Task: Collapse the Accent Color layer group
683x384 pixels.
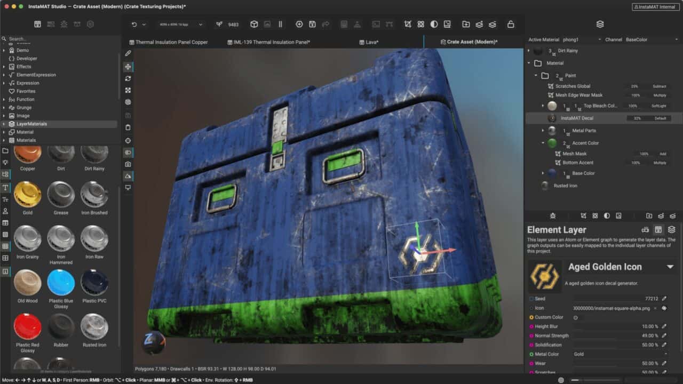Action: (x=543, y=143)
